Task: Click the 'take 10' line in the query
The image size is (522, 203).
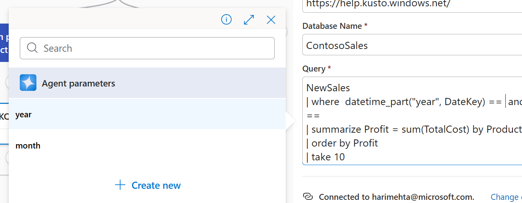Action: coord(326,157)
